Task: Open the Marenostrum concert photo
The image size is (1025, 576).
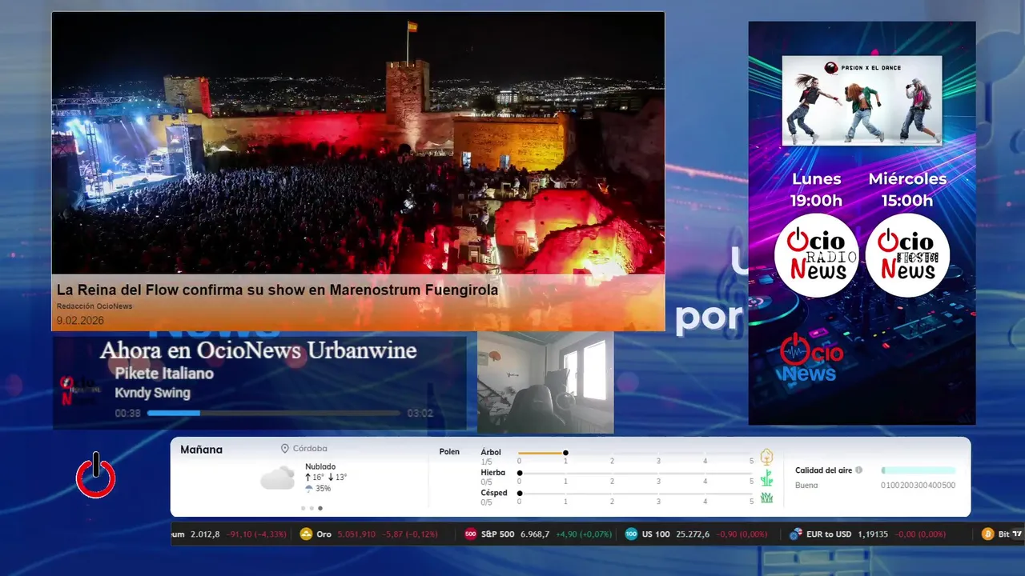Action: click(x=358, y=143)
